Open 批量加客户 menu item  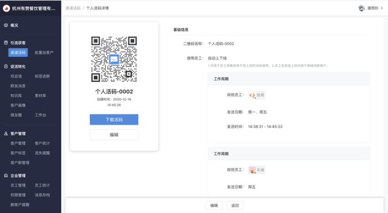pyautogui.click(x=44, y=53)
